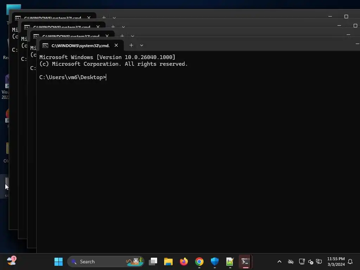Close the front cmd tab
The height and width of the screenshot is (270, 360).
point(116,45)
